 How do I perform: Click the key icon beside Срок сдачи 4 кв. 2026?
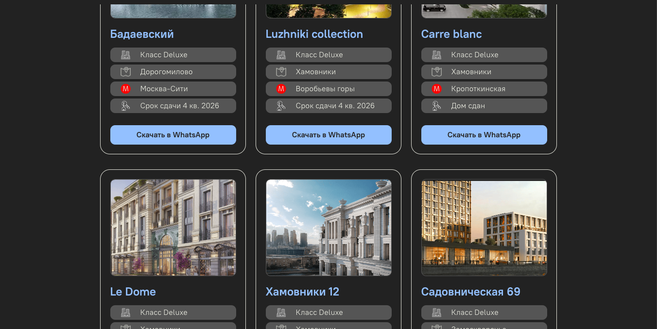coord(126,105)
